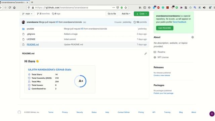Open the Contact GitHub footer link

124,112
